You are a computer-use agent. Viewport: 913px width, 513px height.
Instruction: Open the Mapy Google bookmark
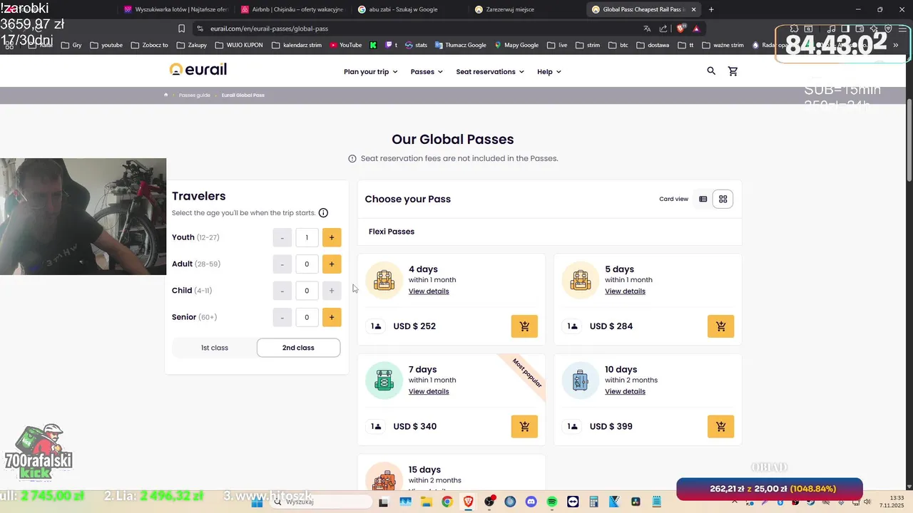click(516, 45)
